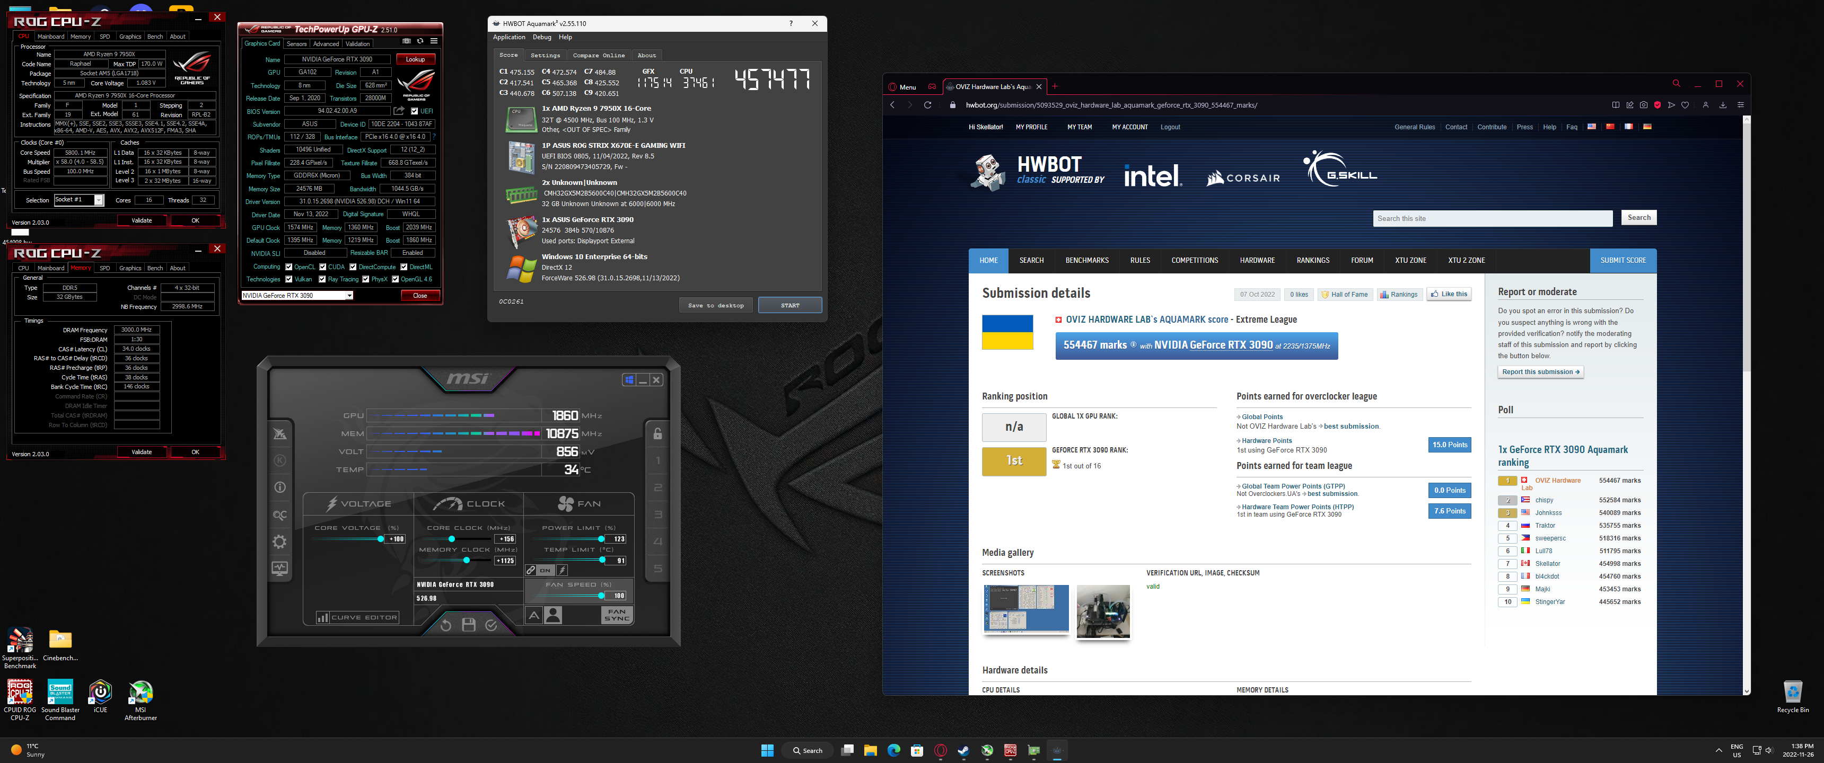1824x763 pixels.
Task: Click browser red search magnifier icon
Action: coord(1676,84)
